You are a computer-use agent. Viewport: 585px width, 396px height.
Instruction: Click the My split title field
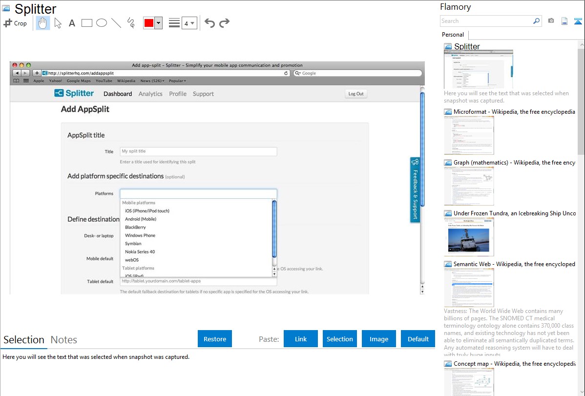[198, 151]
